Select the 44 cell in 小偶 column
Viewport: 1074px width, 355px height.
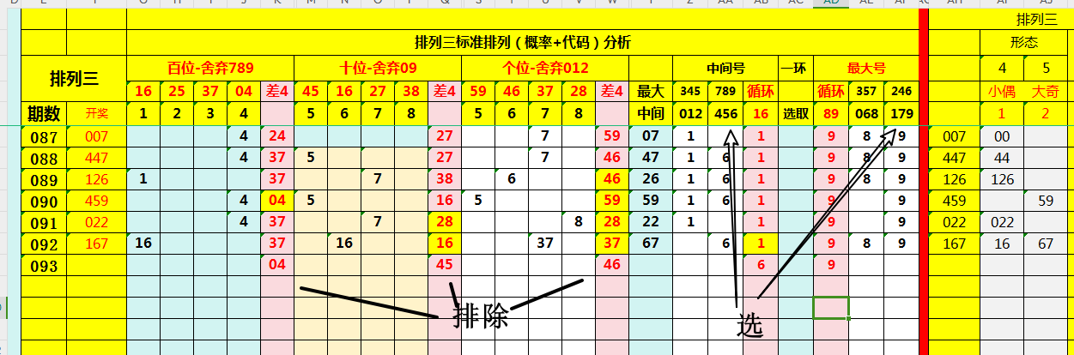[x=1002, y=158]
